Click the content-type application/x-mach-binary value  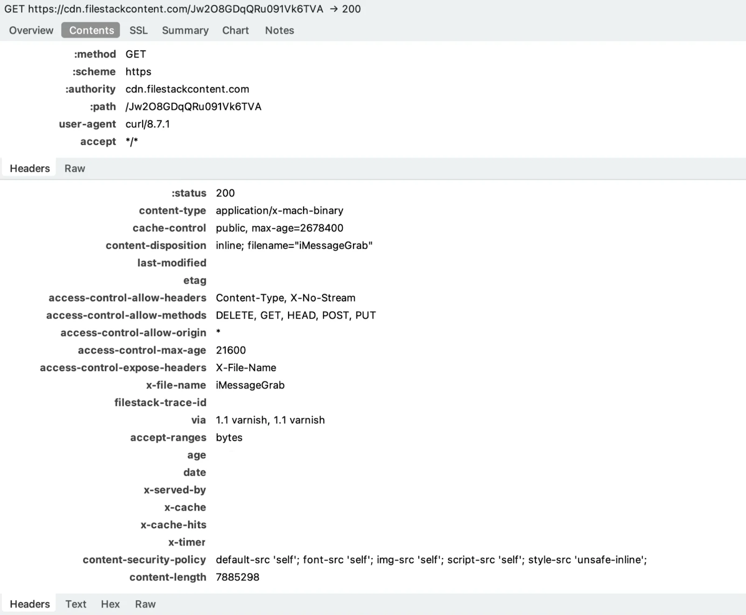279,210
